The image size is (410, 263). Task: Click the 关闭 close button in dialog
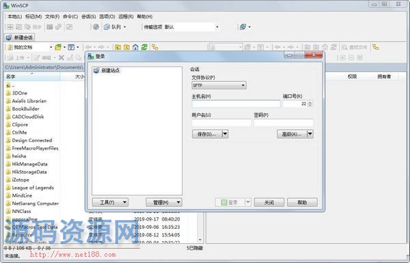269,202
